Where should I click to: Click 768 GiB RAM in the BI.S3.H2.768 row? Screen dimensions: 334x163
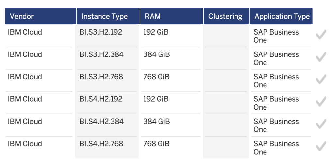coord(156,77)
